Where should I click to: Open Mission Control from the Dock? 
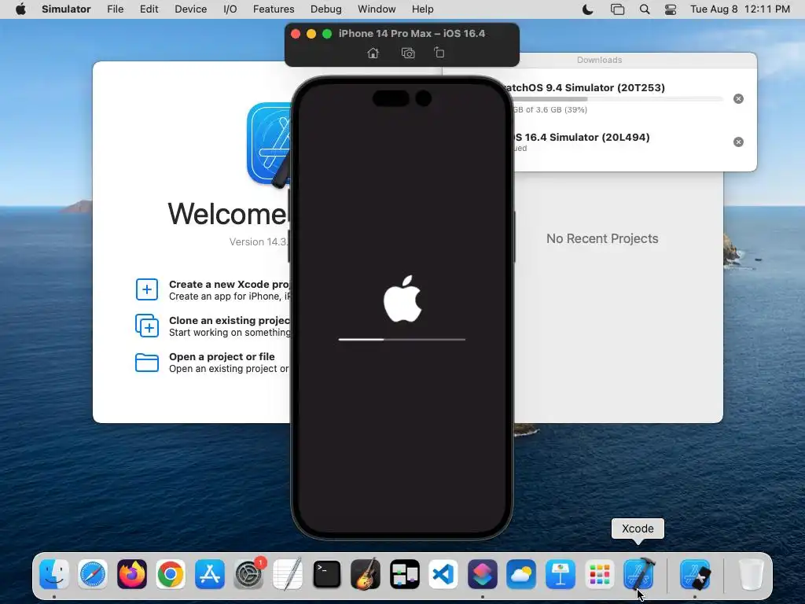point(405,574)
